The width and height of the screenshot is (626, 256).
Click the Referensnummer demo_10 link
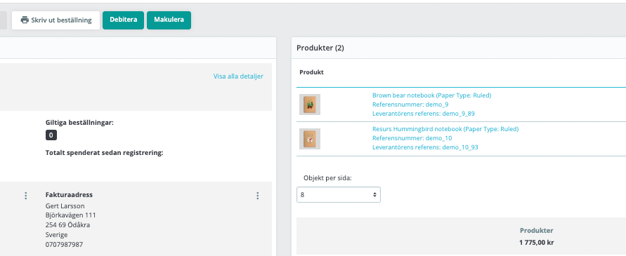[x=412, y=138]
